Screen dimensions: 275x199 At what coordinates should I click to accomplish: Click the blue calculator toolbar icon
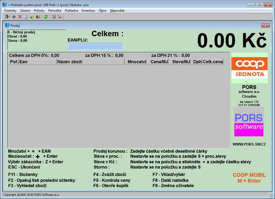tap(26, 17)
